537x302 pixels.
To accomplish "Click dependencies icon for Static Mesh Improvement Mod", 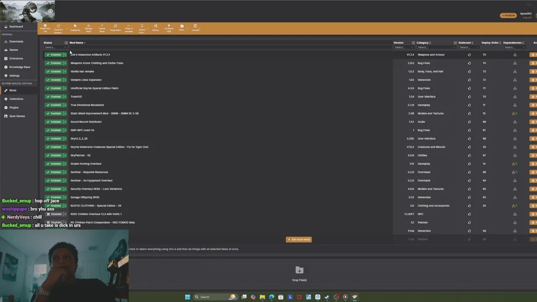I will click(x=514, y=113).
